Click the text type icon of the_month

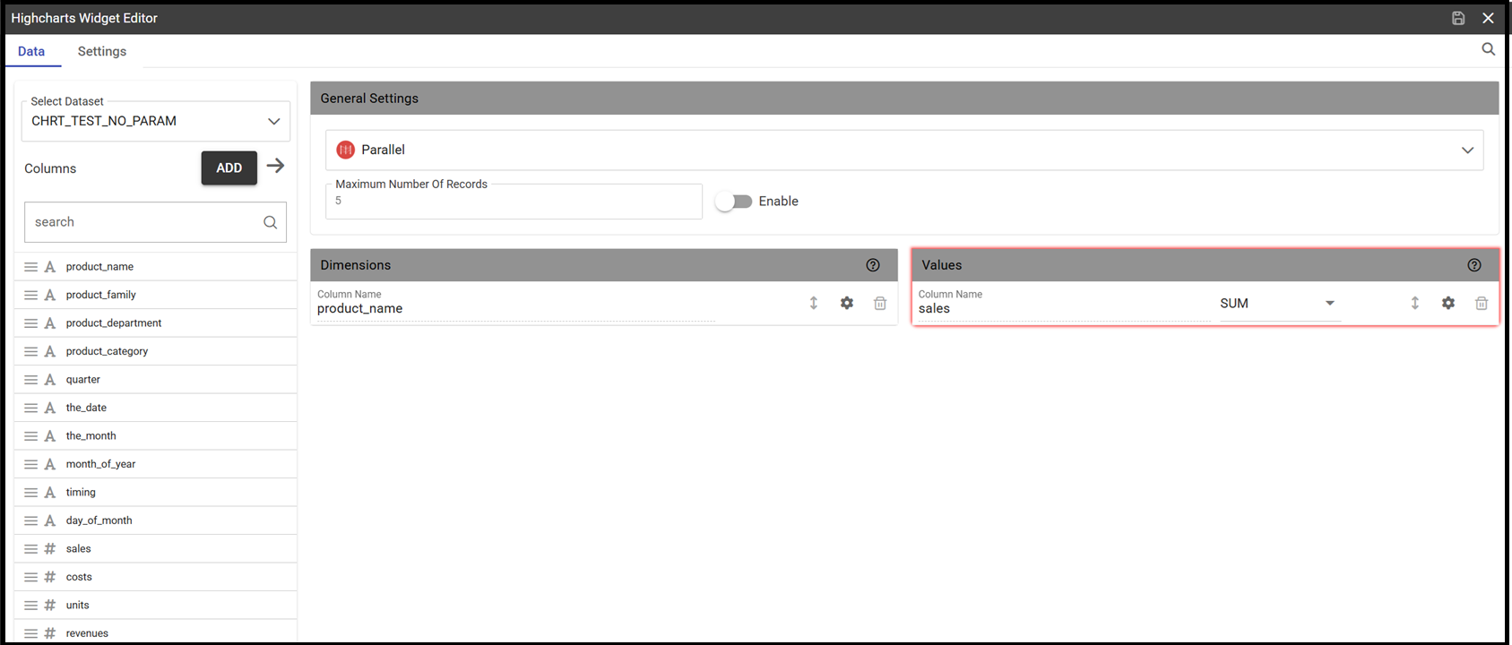tap(50, 436)
